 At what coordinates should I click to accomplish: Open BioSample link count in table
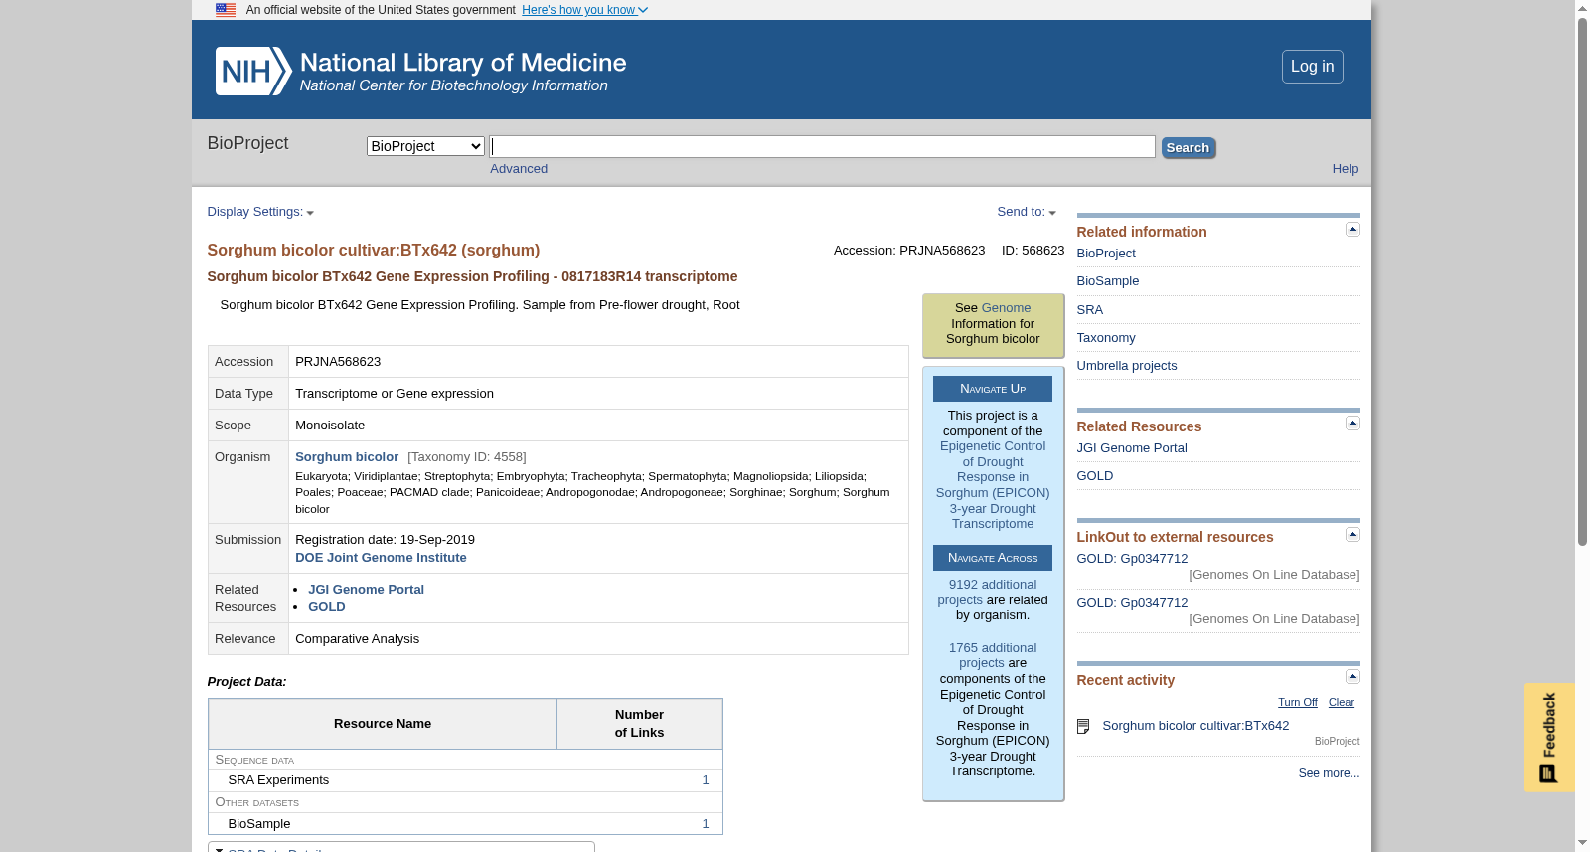[x=706, y=824]
